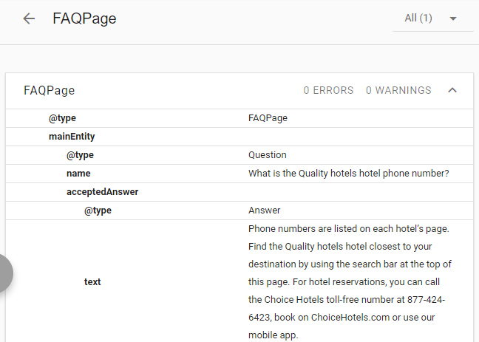Click the dropdown triangle next to All (1)
Screen dimensions: 479x342
453,18
